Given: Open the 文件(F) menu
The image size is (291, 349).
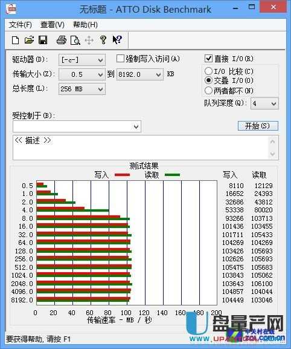Looking at the screenshot, I should (21, 25).
